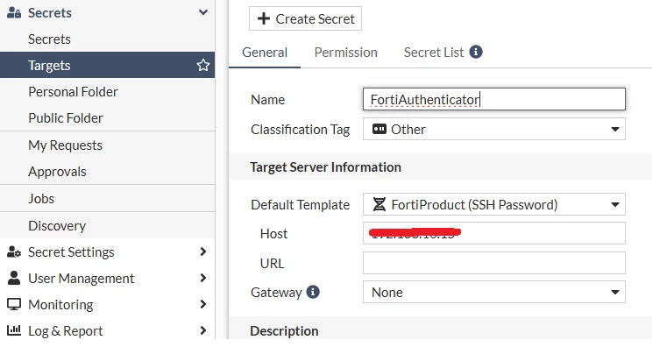Open the Classification Tag dropdown
Image resolution: width=667 pixels, height=347 pixels.
(x=493, y=129)
